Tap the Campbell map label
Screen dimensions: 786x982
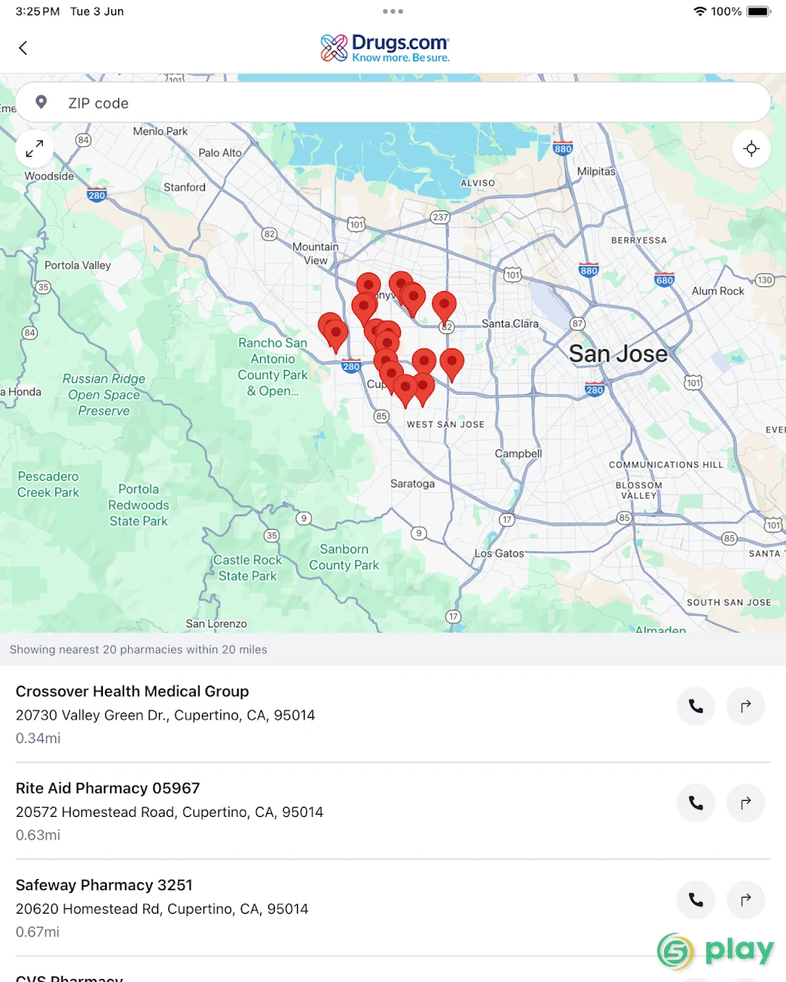(x=518, y=454)
